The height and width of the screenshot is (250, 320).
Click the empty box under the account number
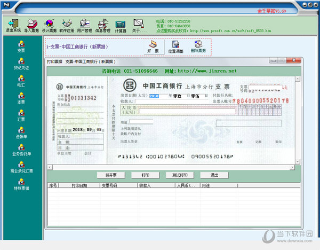point(249,123)
